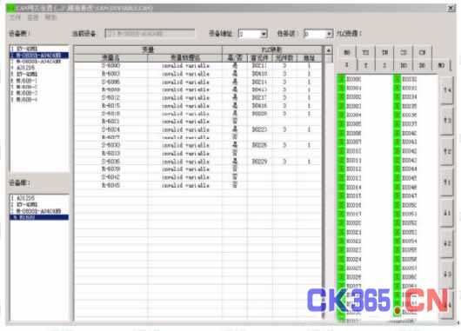The image size is (461, 331).
Task: Click the green marker next to D0047
Action: 398,195
